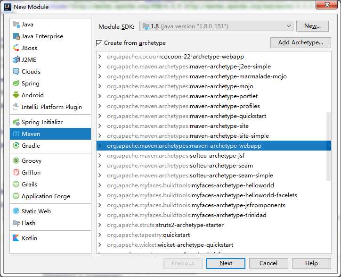Close the New Module dialog
Image resolution: width=341 pixels, height=277 pixels.
(327, 5)
